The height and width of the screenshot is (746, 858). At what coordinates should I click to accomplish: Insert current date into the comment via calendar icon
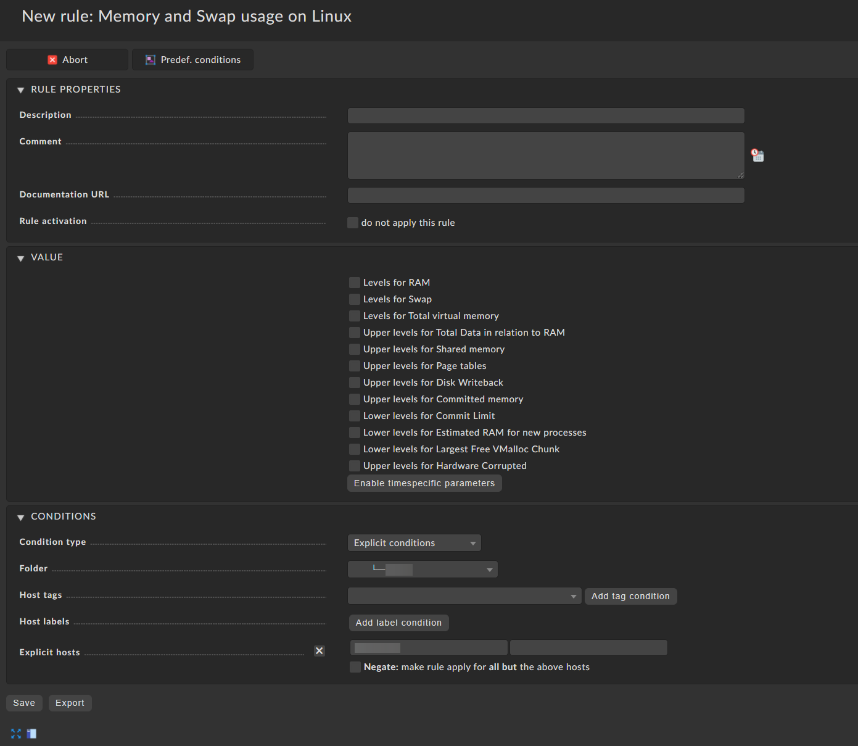(x=757, y=155)
